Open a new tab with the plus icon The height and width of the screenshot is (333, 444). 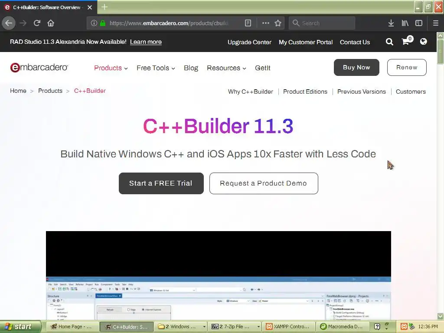(x=104, y=7)
